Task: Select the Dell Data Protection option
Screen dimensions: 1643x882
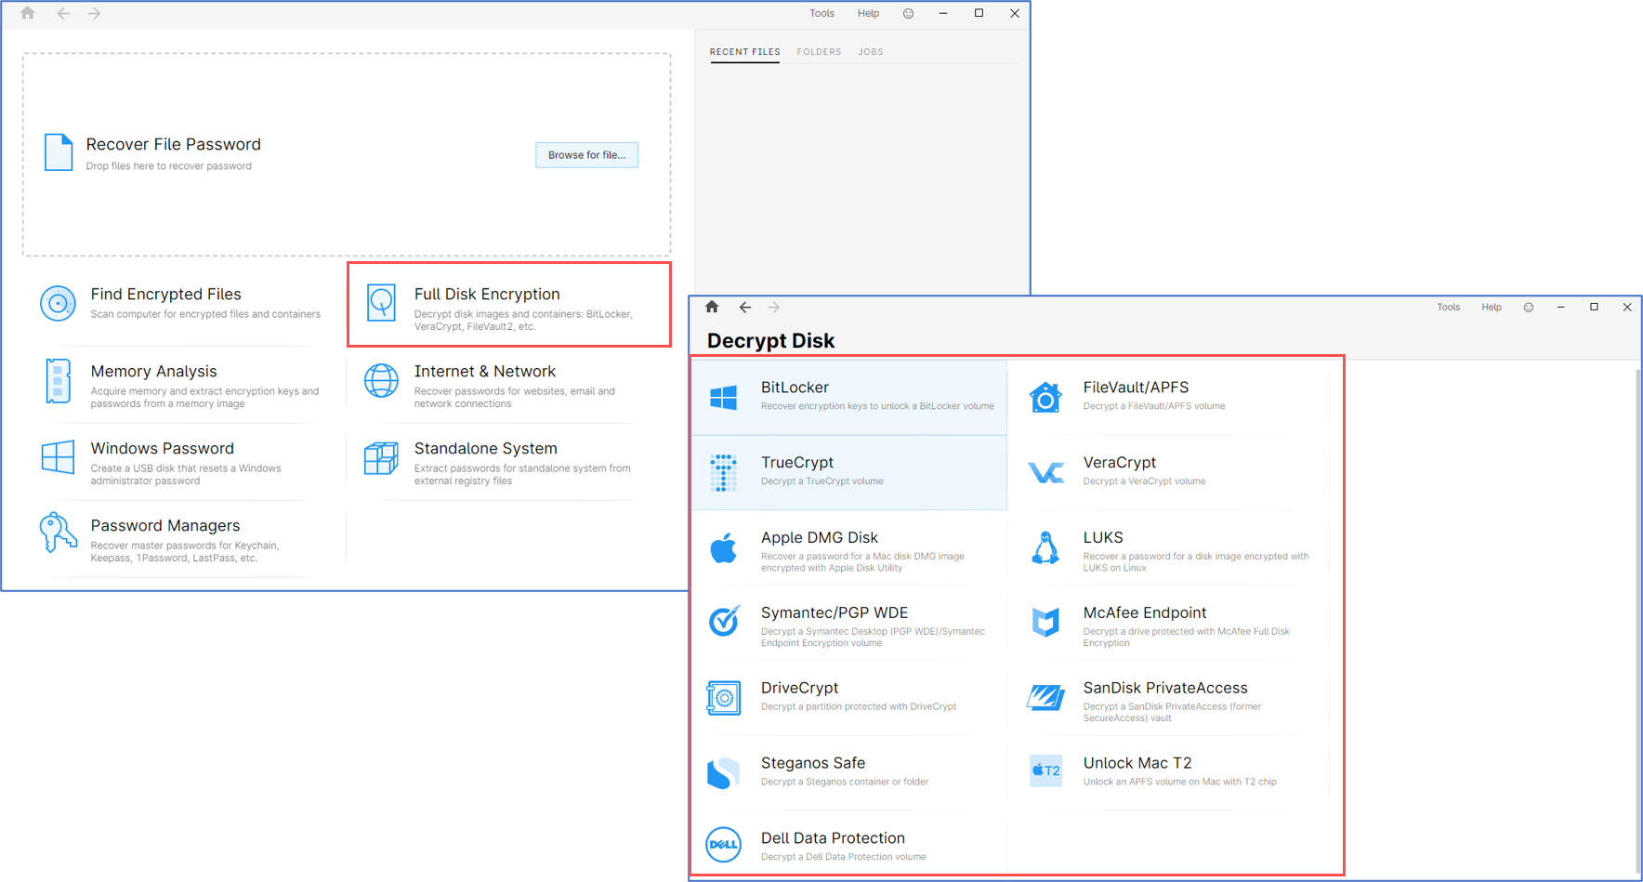Action: 849,846
